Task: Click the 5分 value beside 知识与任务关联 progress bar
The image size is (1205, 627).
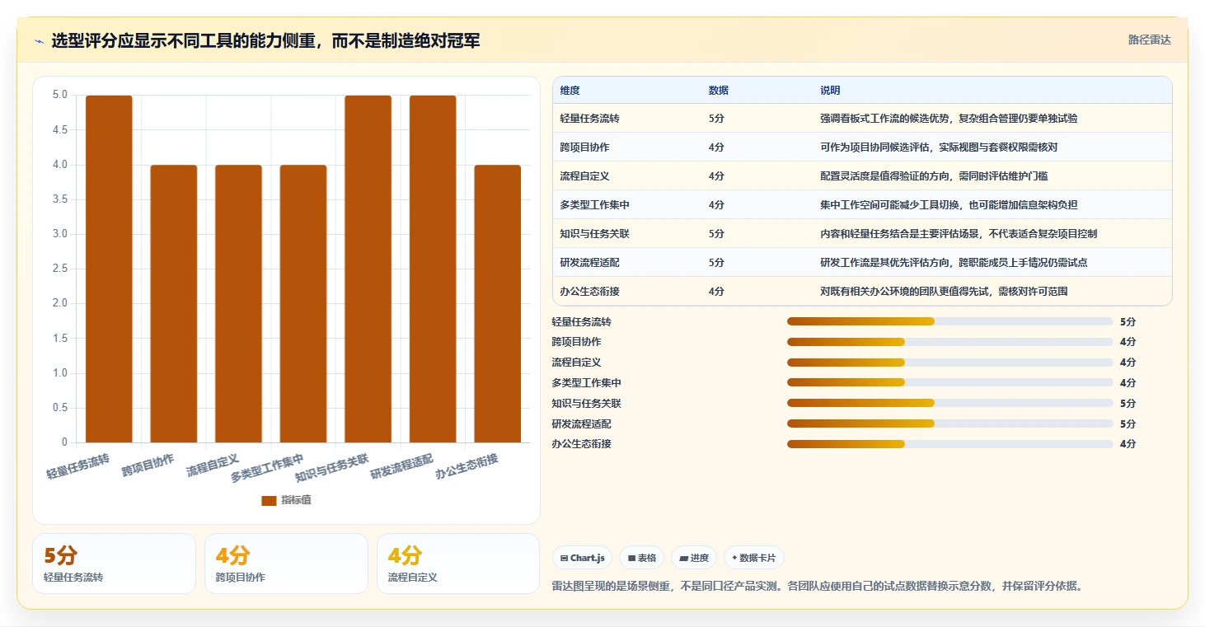Action: pyautogui.click(x=1128, y=403)
